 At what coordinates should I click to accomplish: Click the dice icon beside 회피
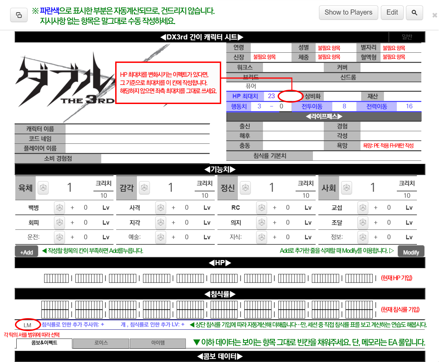tap(59, 223)
